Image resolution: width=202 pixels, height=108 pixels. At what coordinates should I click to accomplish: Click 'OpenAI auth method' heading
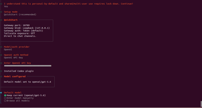click(x=16, y=55)
